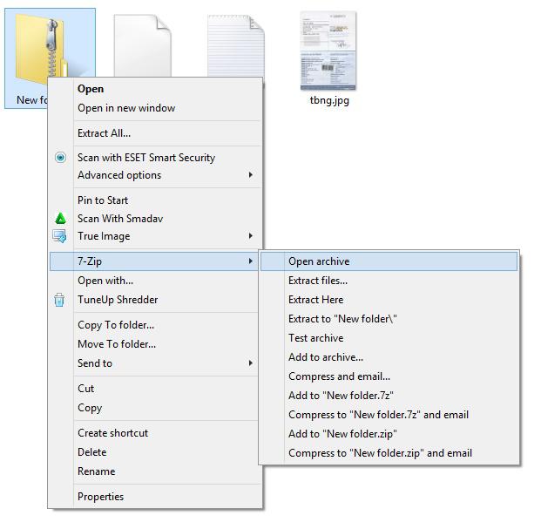
Task: Click the 7-Zip submenu arrow
Action: click(x=251, y=261)
